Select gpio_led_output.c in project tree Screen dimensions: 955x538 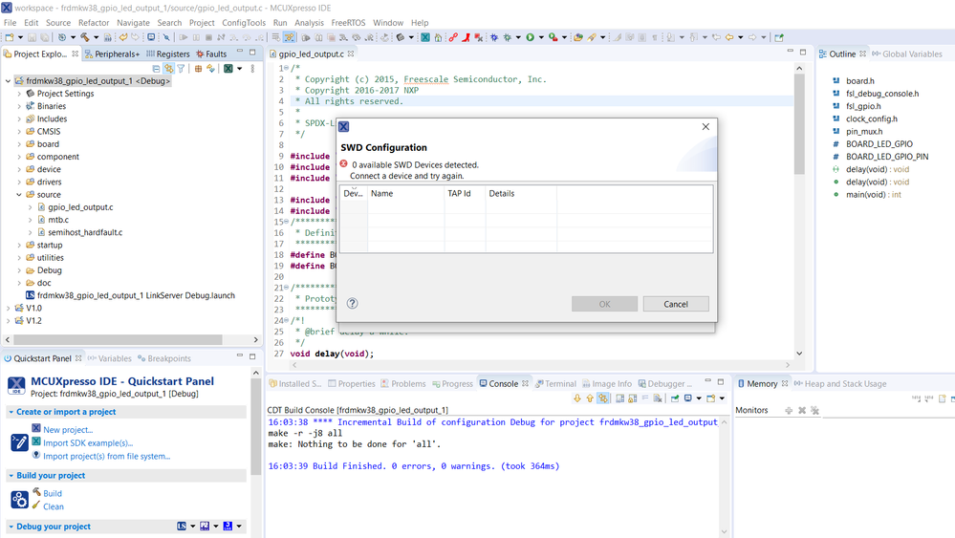tap(80, 207)
